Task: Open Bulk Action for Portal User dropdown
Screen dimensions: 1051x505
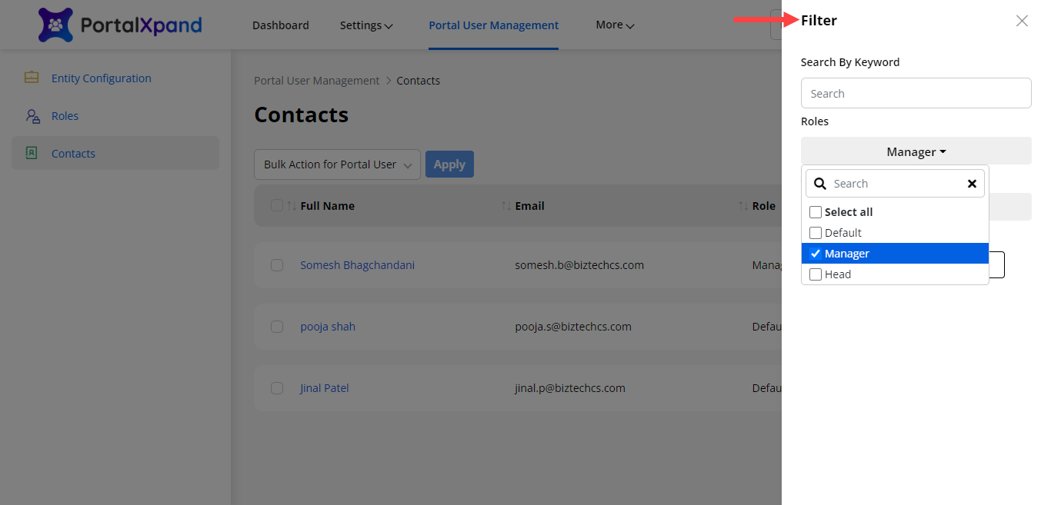Action: [337, 164]
